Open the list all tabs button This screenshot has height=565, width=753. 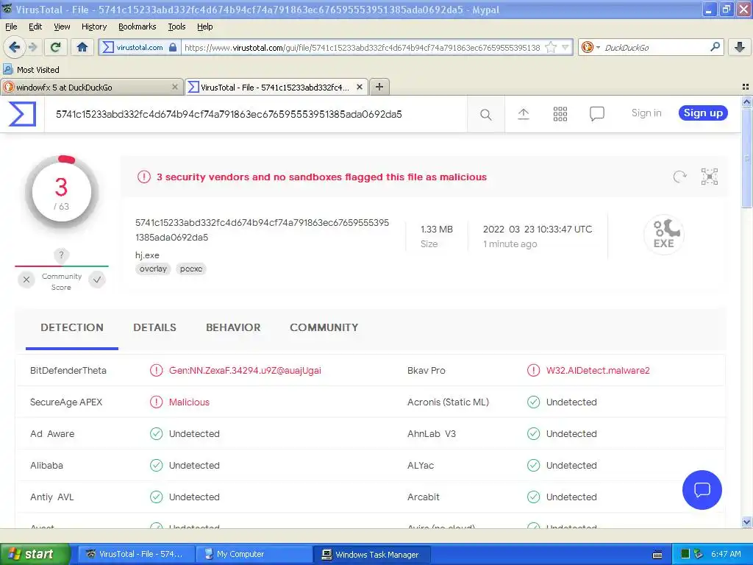(746, 87)
